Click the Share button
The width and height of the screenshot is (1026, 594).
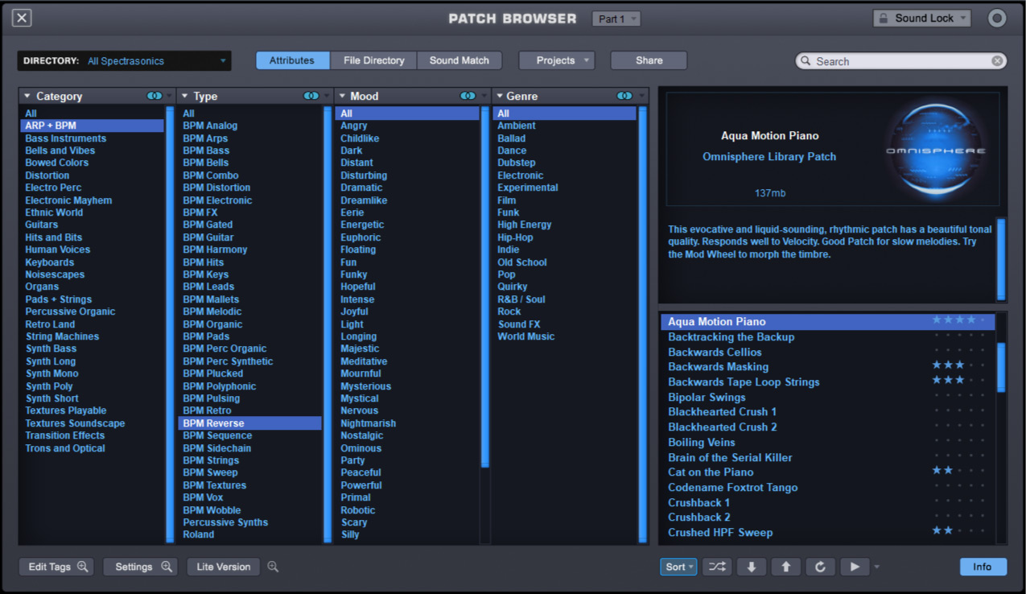coord(649,60)
